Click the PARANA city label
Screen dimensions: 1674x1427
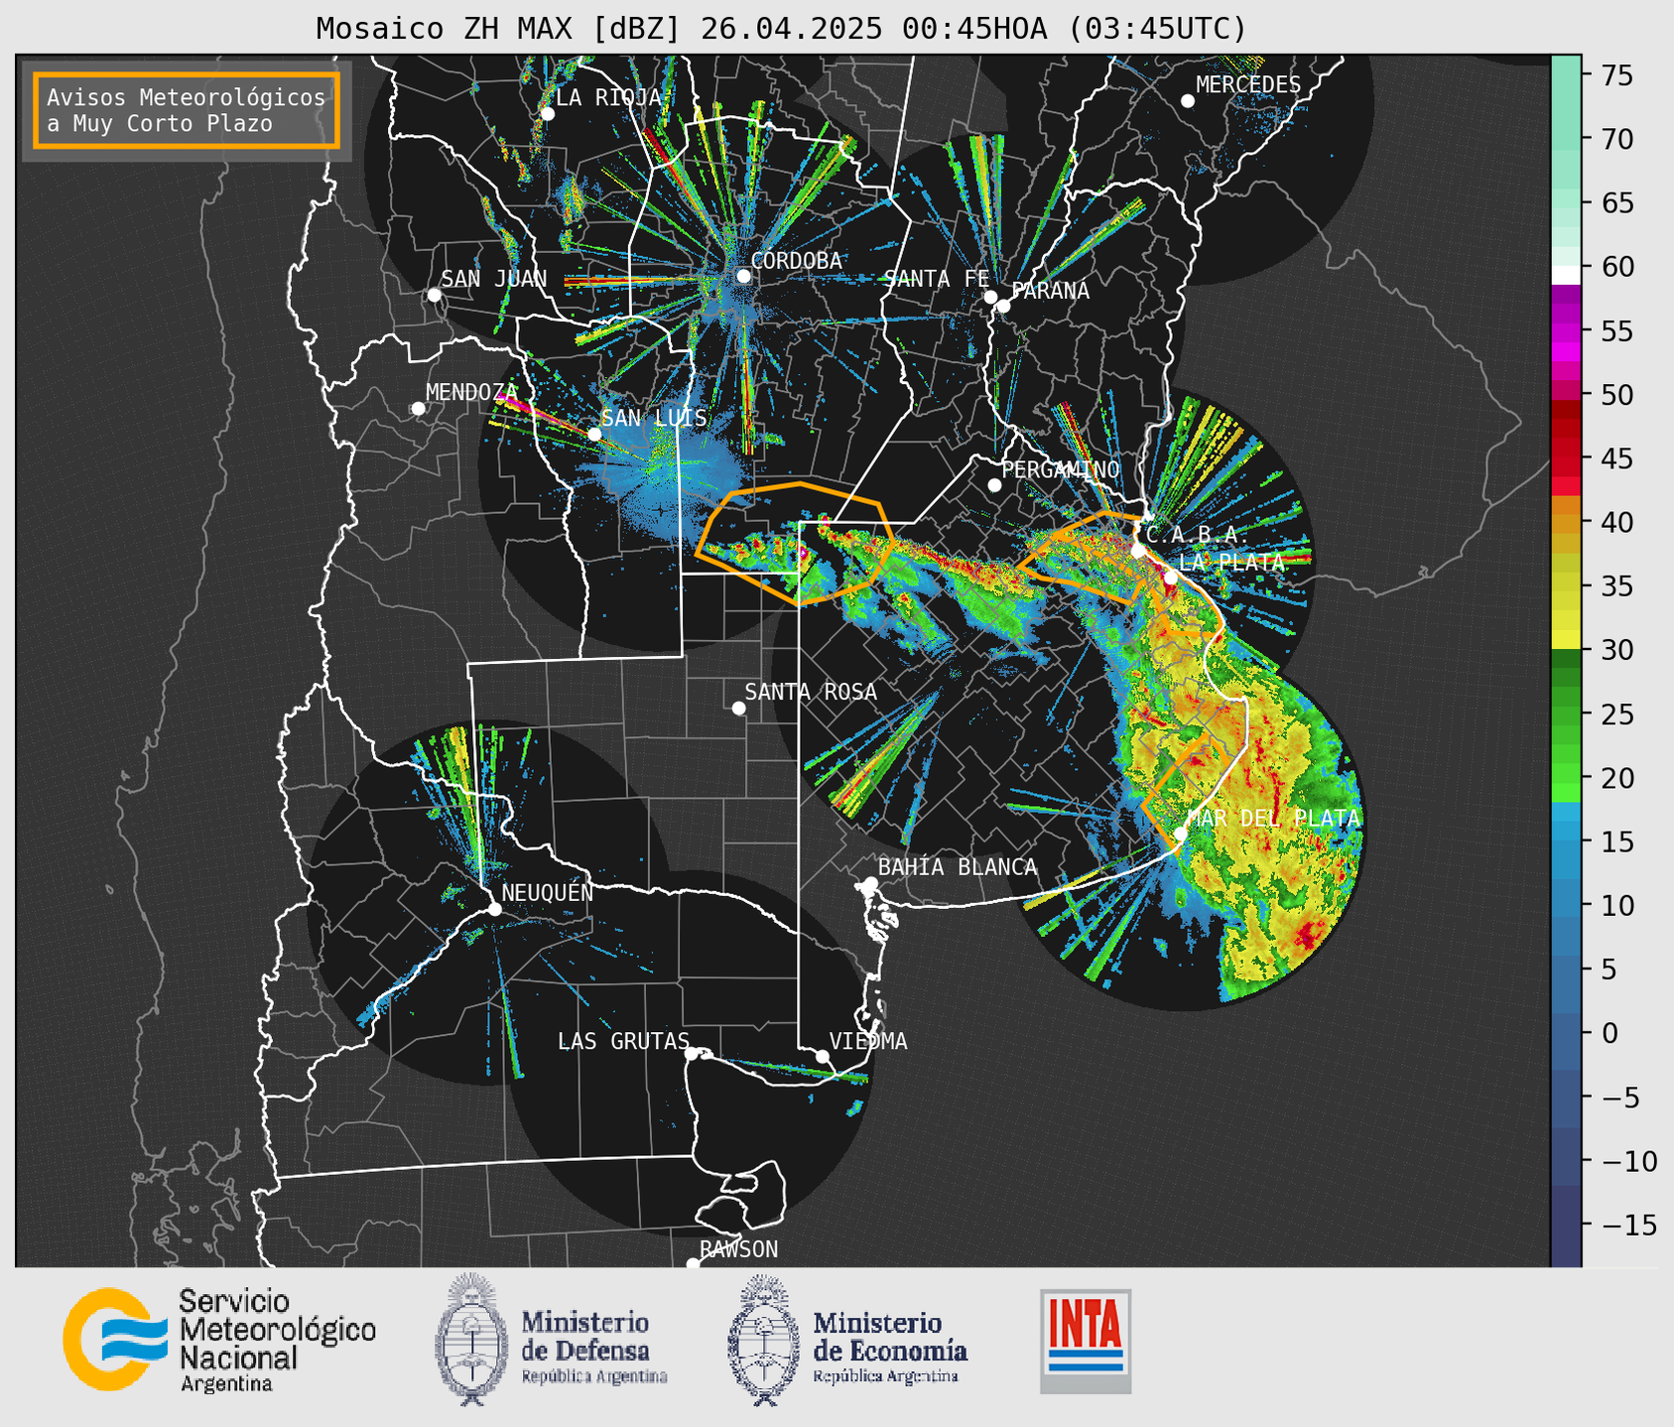click(x=1050, y=291)
